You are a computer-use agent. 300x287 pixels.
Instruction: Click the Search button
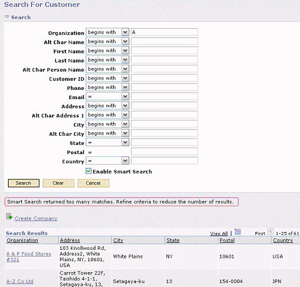coord(23,183)
